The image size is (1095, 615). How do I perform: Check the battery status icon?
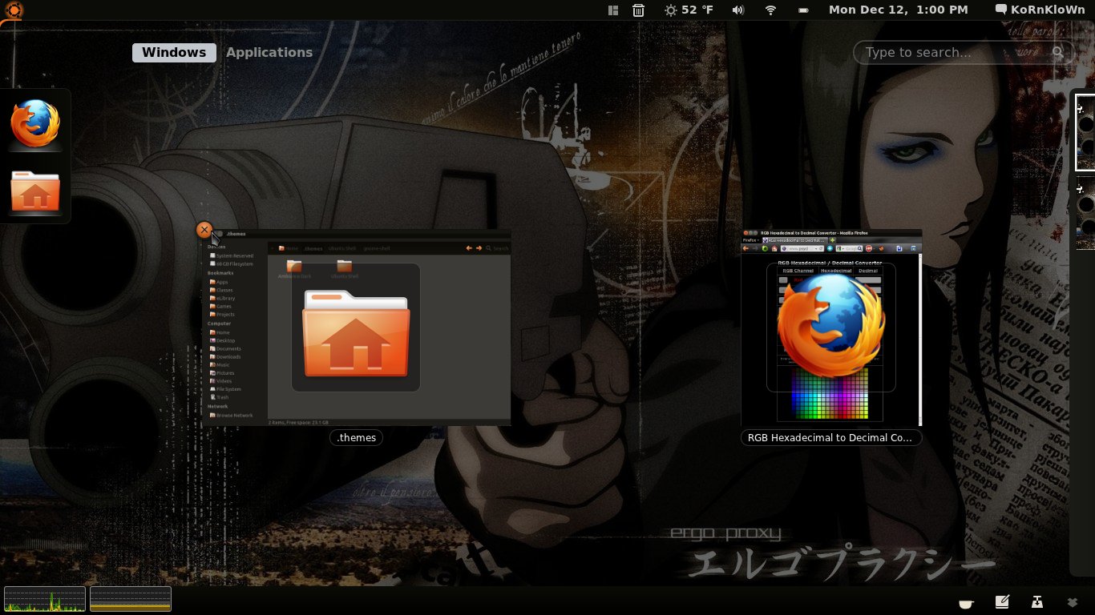click(x=803, y=10)
